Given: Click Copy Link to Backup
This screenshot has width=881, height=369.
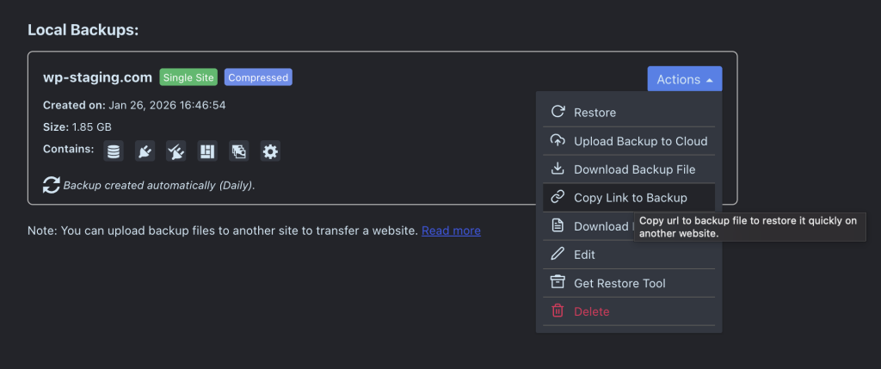Looking at the screenshot, I should (x=630, y=198).
